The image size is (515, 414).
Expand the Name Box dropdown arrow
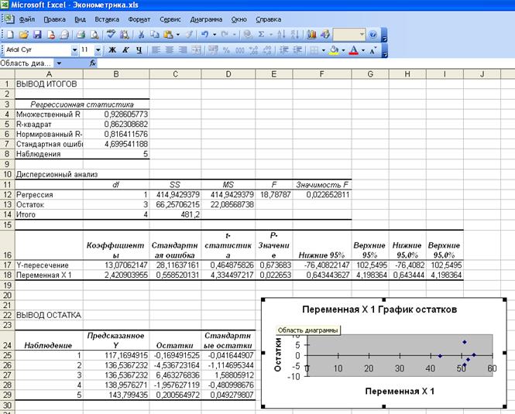tap(60, 63)
